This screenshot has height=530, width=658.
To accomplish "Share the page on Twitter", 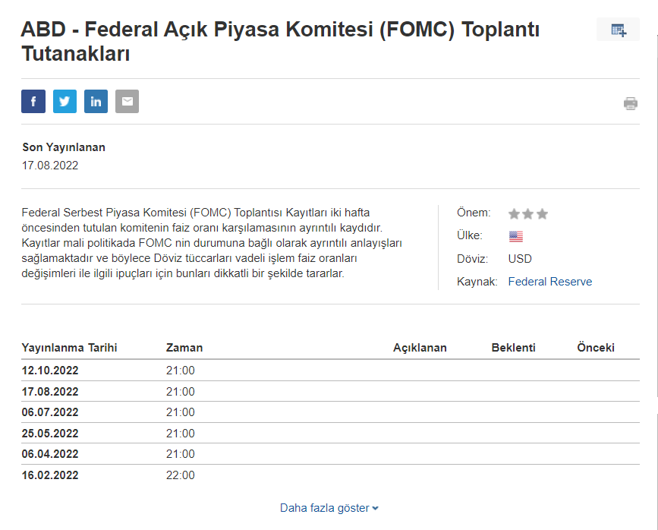I will click(x=65, y=101).
